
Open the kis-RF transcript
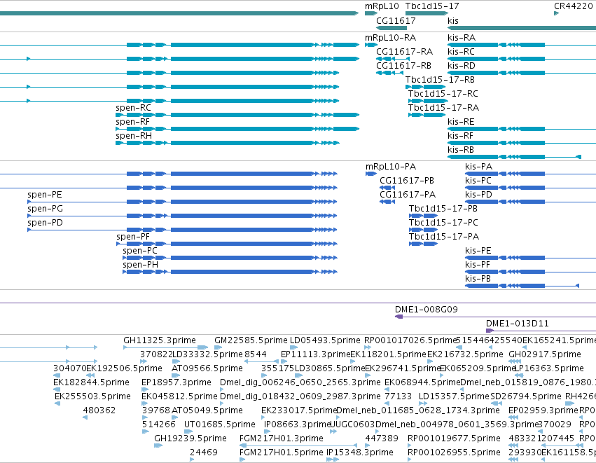(460, 136)
